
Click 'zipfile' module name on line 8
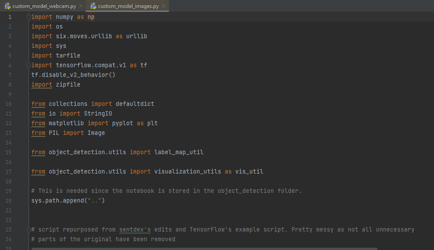(x=68, y=85)
